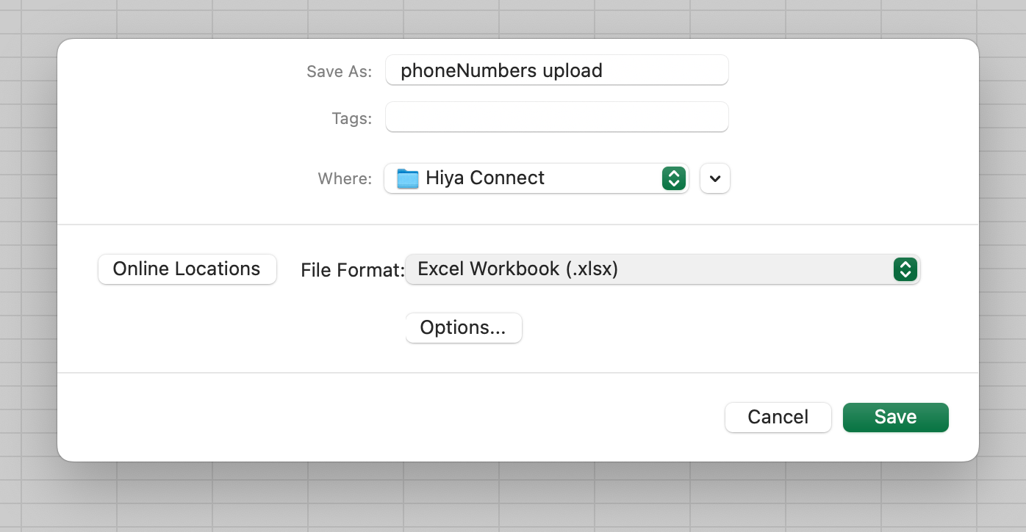Click green arrows on File Format popup
Viewport: 1026px width, 532px height.
(905, 269)
